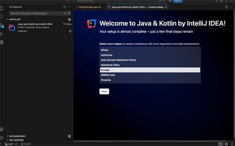Viewport: 235px width, 146px height.
Task: Open the Copilot status icon
Action: click(226, 144)
